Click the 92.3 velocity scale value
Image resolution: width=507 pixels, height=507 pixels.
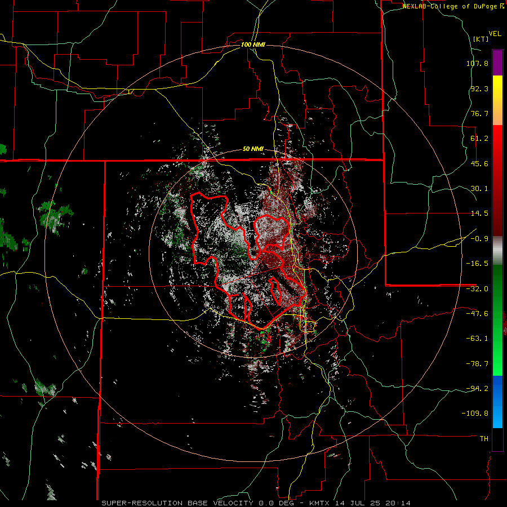coord(479,88)
